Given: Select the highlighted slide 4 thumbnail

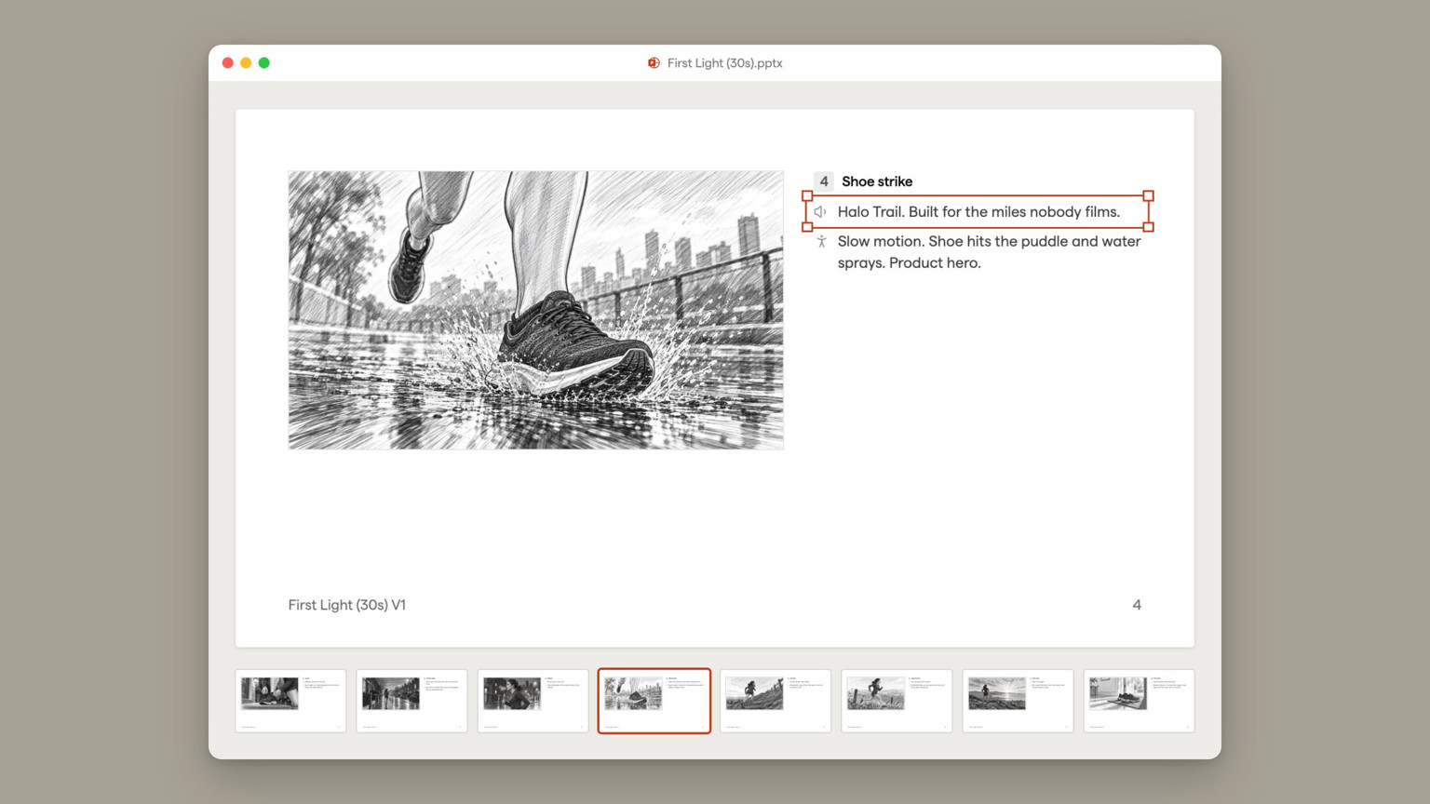Looking at the screenshot, I should (654, 701).
